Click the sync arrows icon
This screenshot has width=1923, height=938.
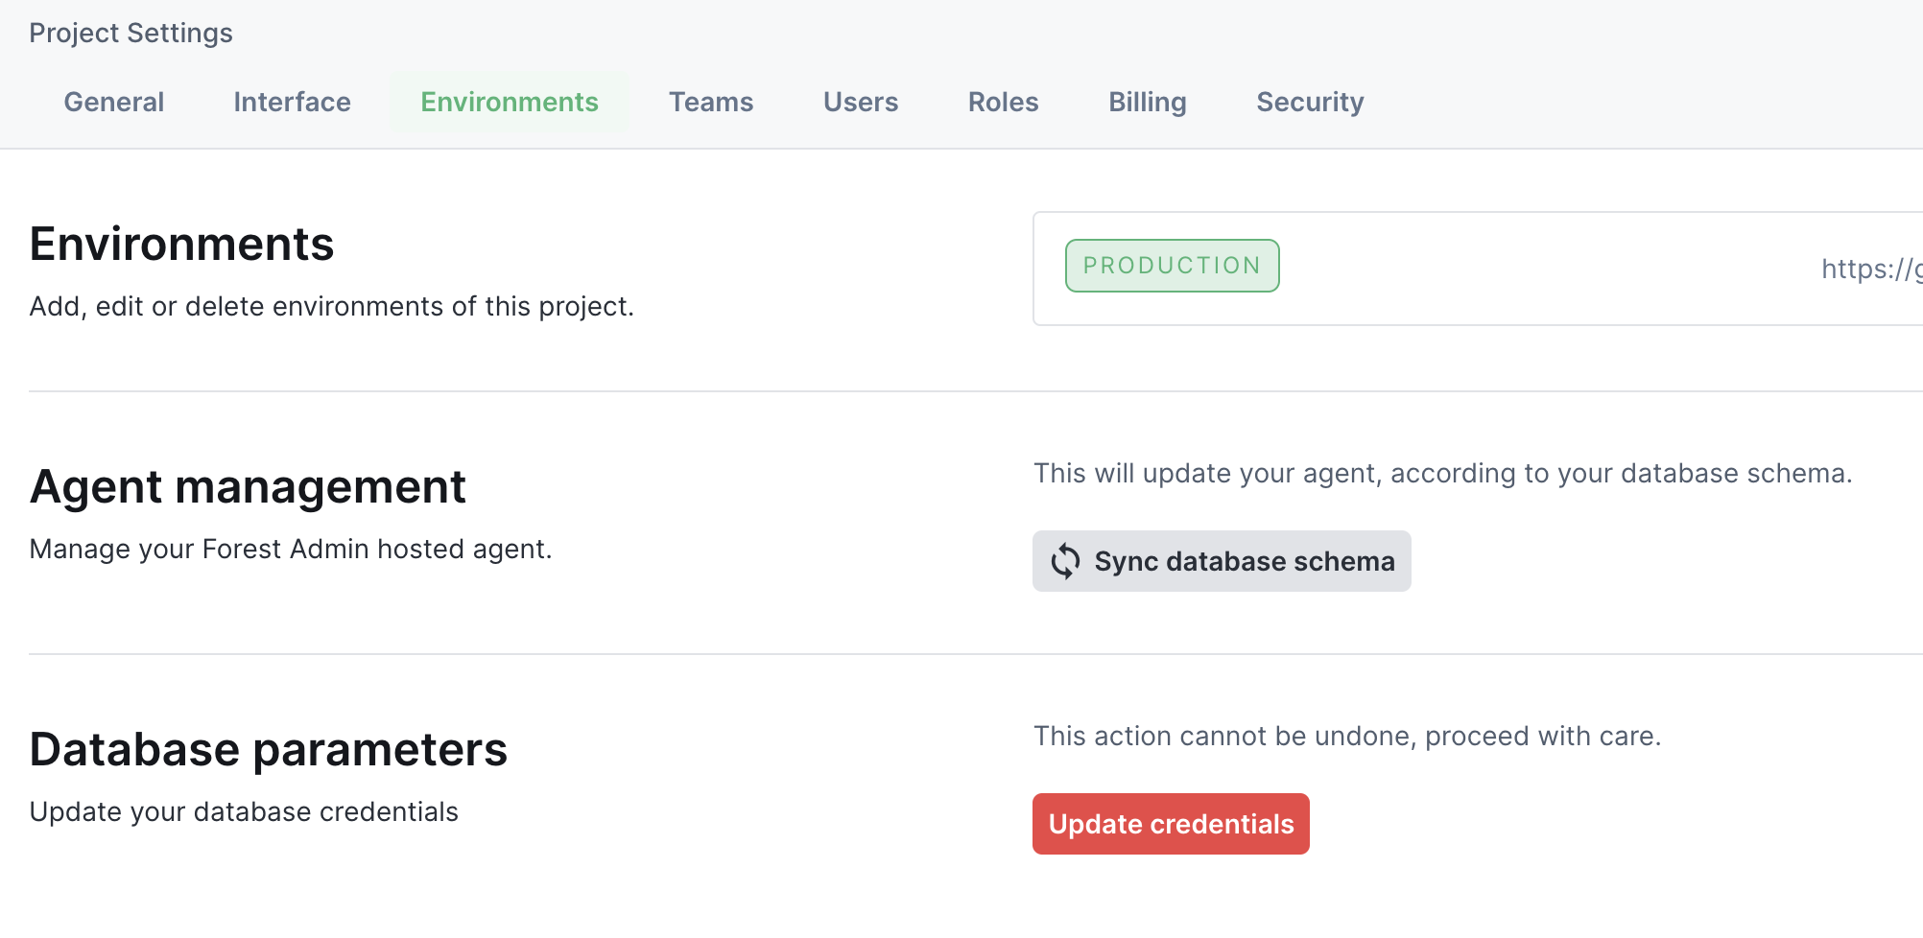1065,561
